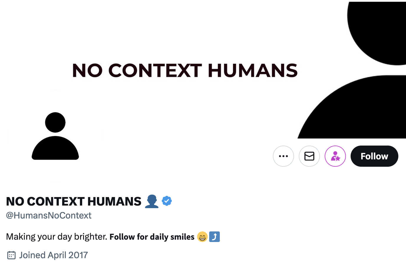Screen dimensions: 406x267
Task: Click the person silhouette icon in profile name
Action: pyautogui.click(x=151, y=201)
